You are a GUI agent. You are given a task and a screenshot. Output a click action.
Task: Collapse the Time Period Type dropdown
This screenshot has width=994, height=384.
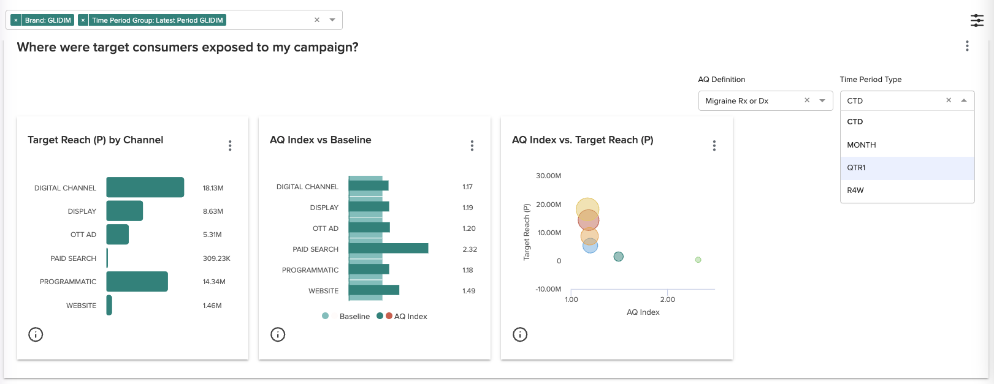click(964, 100)
